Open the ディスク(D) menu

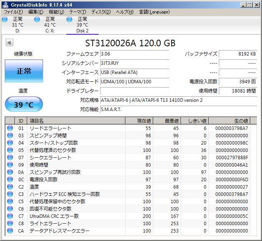(x=101, y=12)
